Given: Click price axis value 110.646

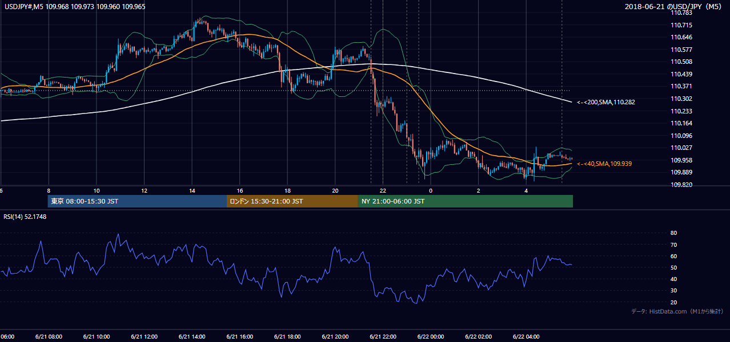Looking at the screenshot, I should (x=682, y=37).
